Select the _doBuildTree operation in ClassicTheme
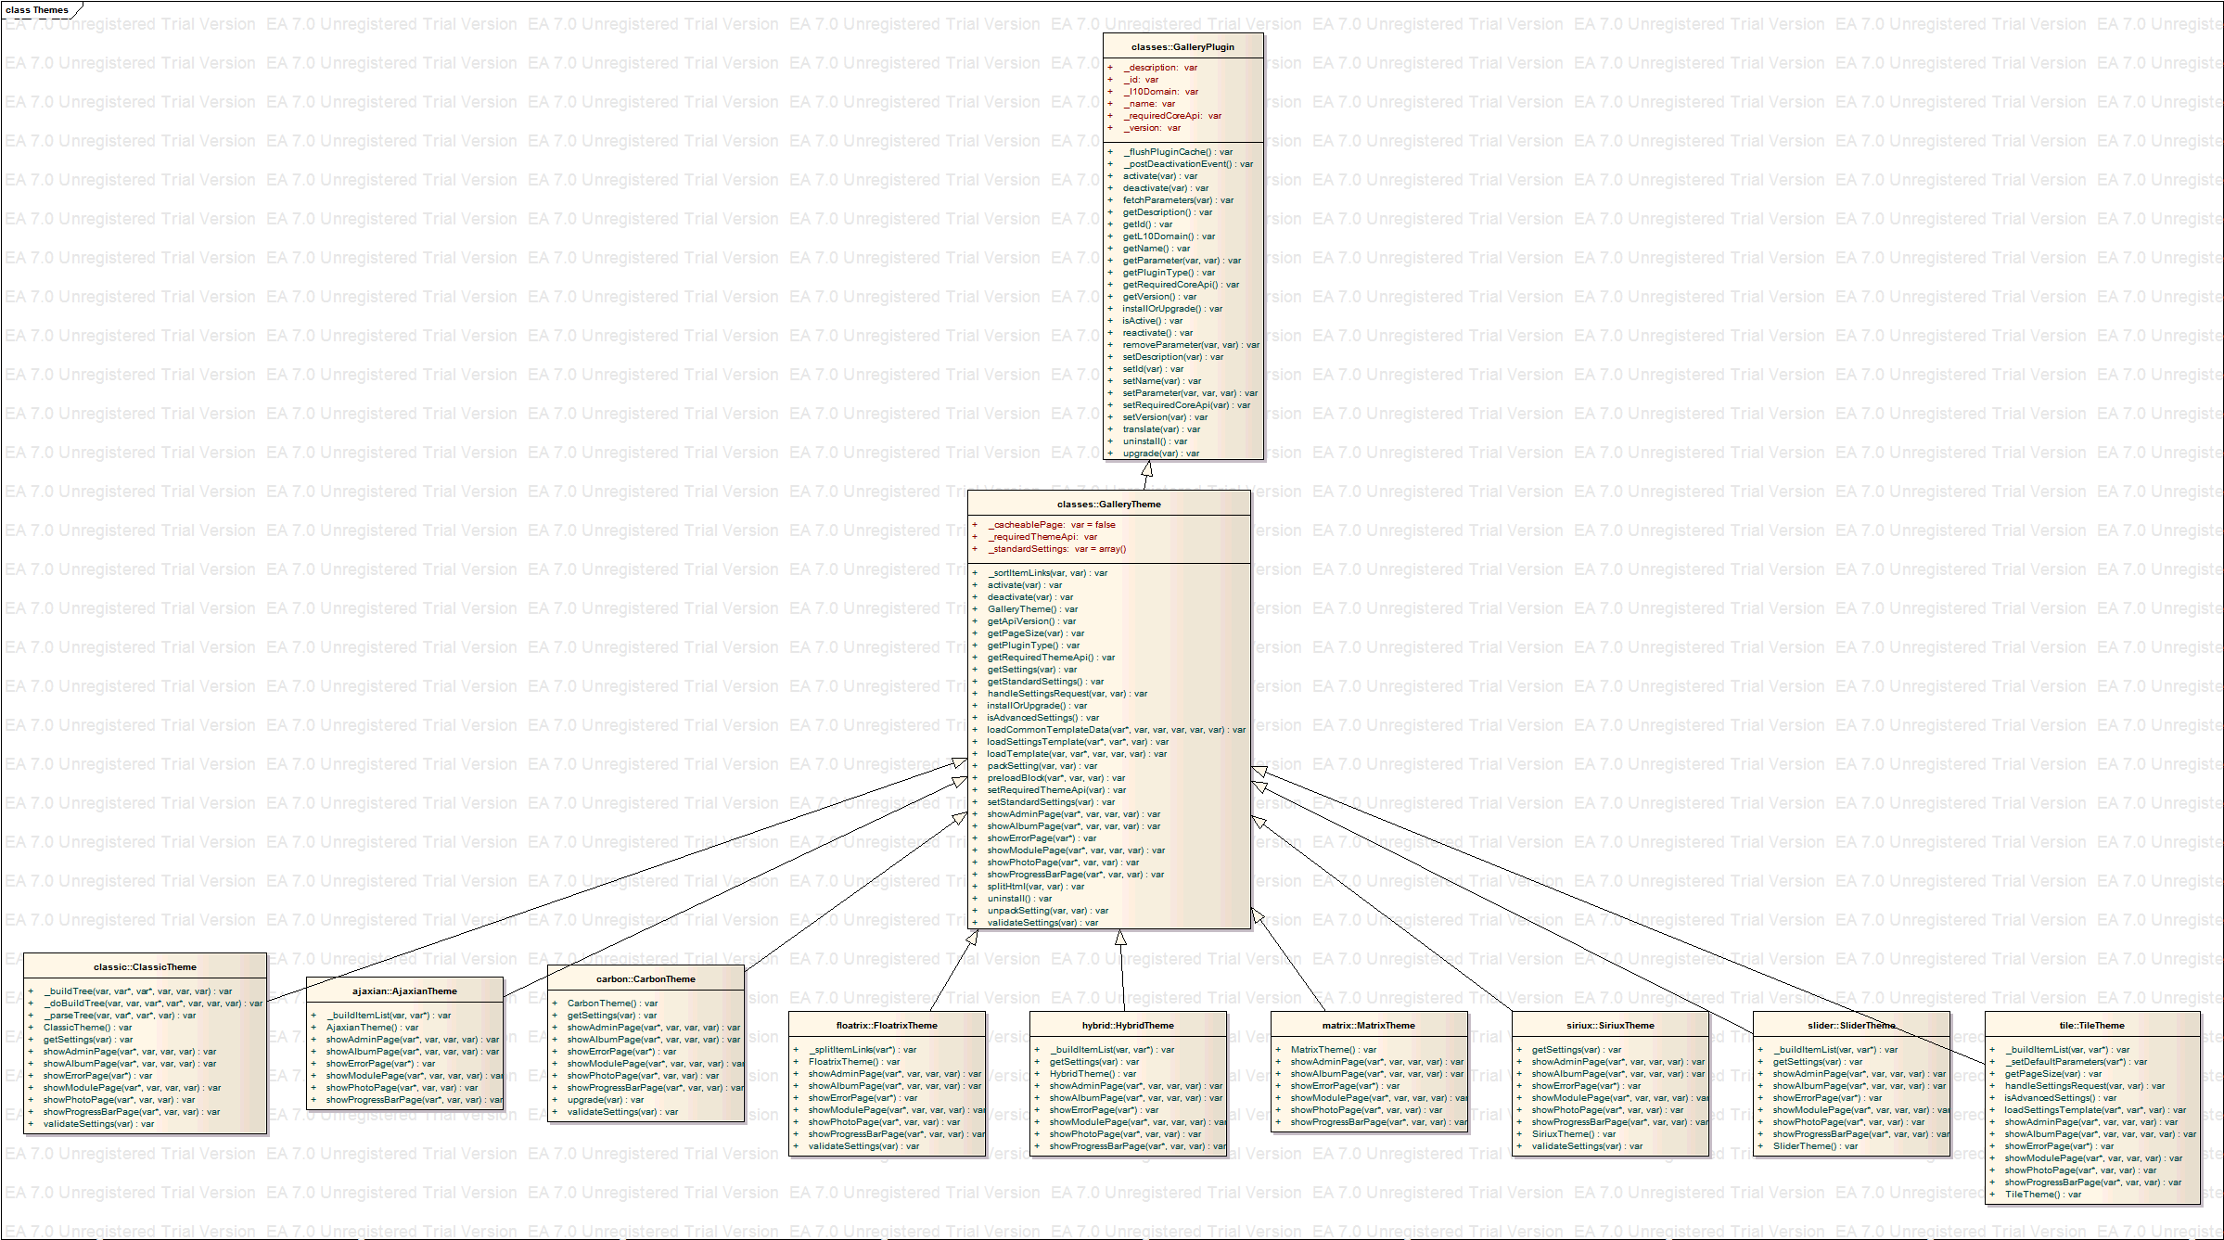This screenshot has width=2224, height=1240. click(152, 1004)
